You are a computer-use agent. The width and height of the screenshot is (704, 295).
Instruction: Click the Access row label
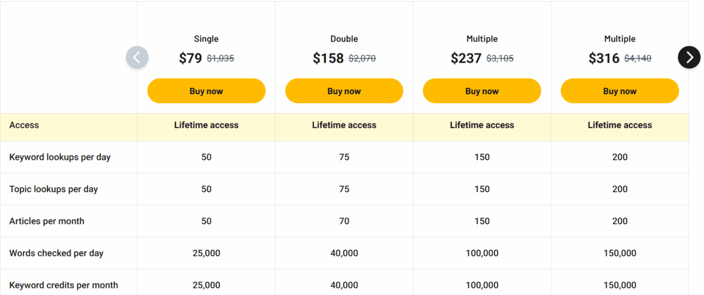pos(24,125)
